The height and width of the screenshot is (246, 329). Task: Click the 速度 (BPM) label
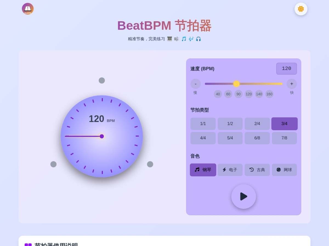click(202, 69)
